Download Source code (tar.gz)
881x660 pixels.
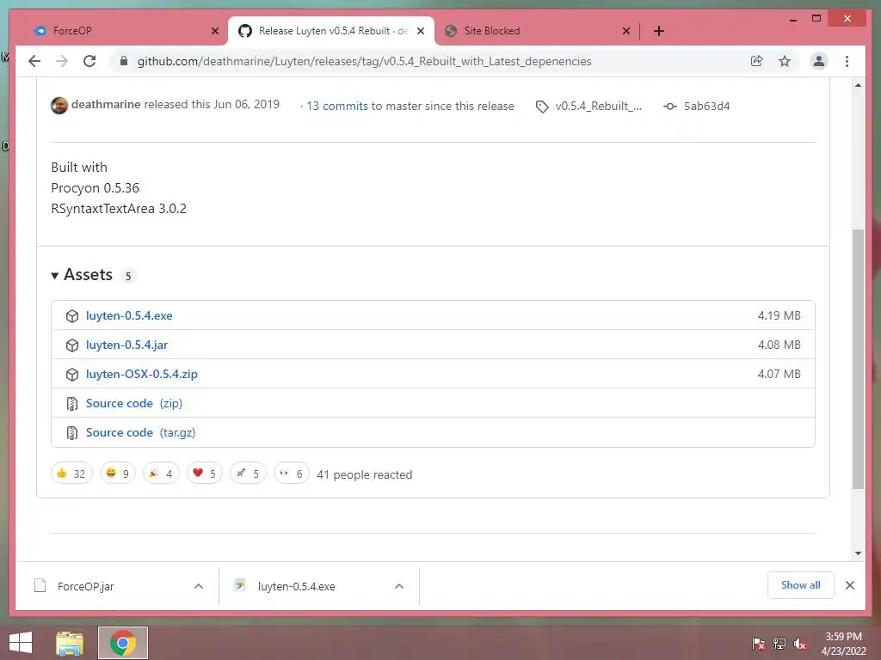click(x=140, y=432)
